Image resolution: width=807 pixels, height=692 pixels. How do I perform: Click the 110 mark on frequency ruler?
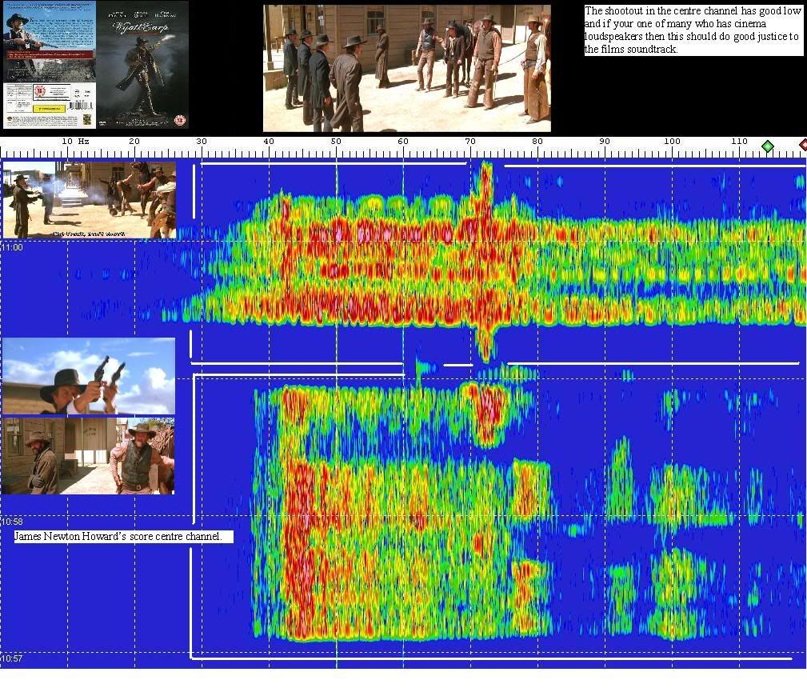(739, 142)
